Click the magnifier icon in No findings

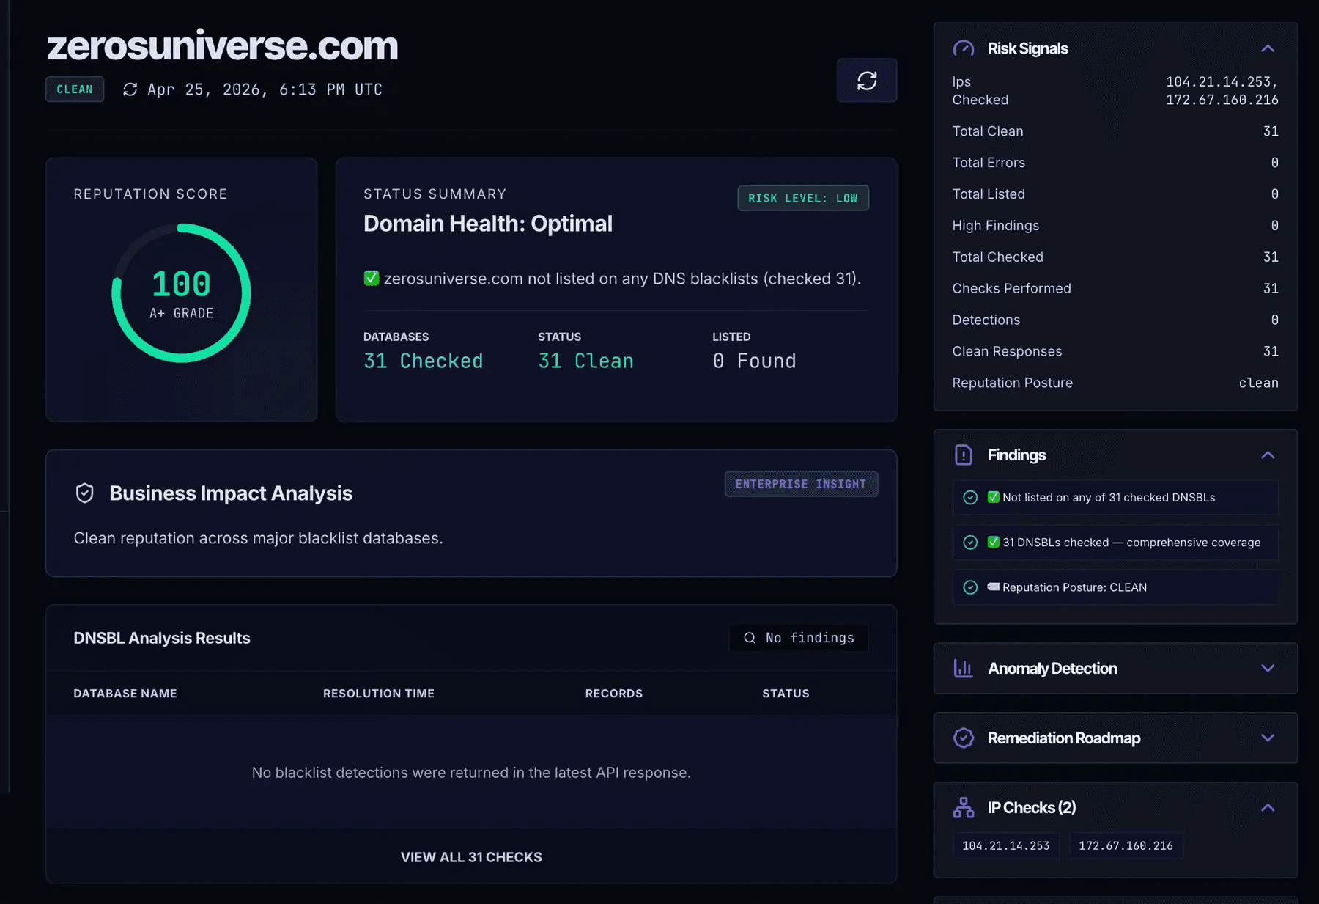pos(750,638)
